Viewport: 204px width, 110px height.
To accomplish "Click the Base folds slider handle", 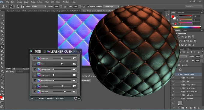I will click(65, 92).
